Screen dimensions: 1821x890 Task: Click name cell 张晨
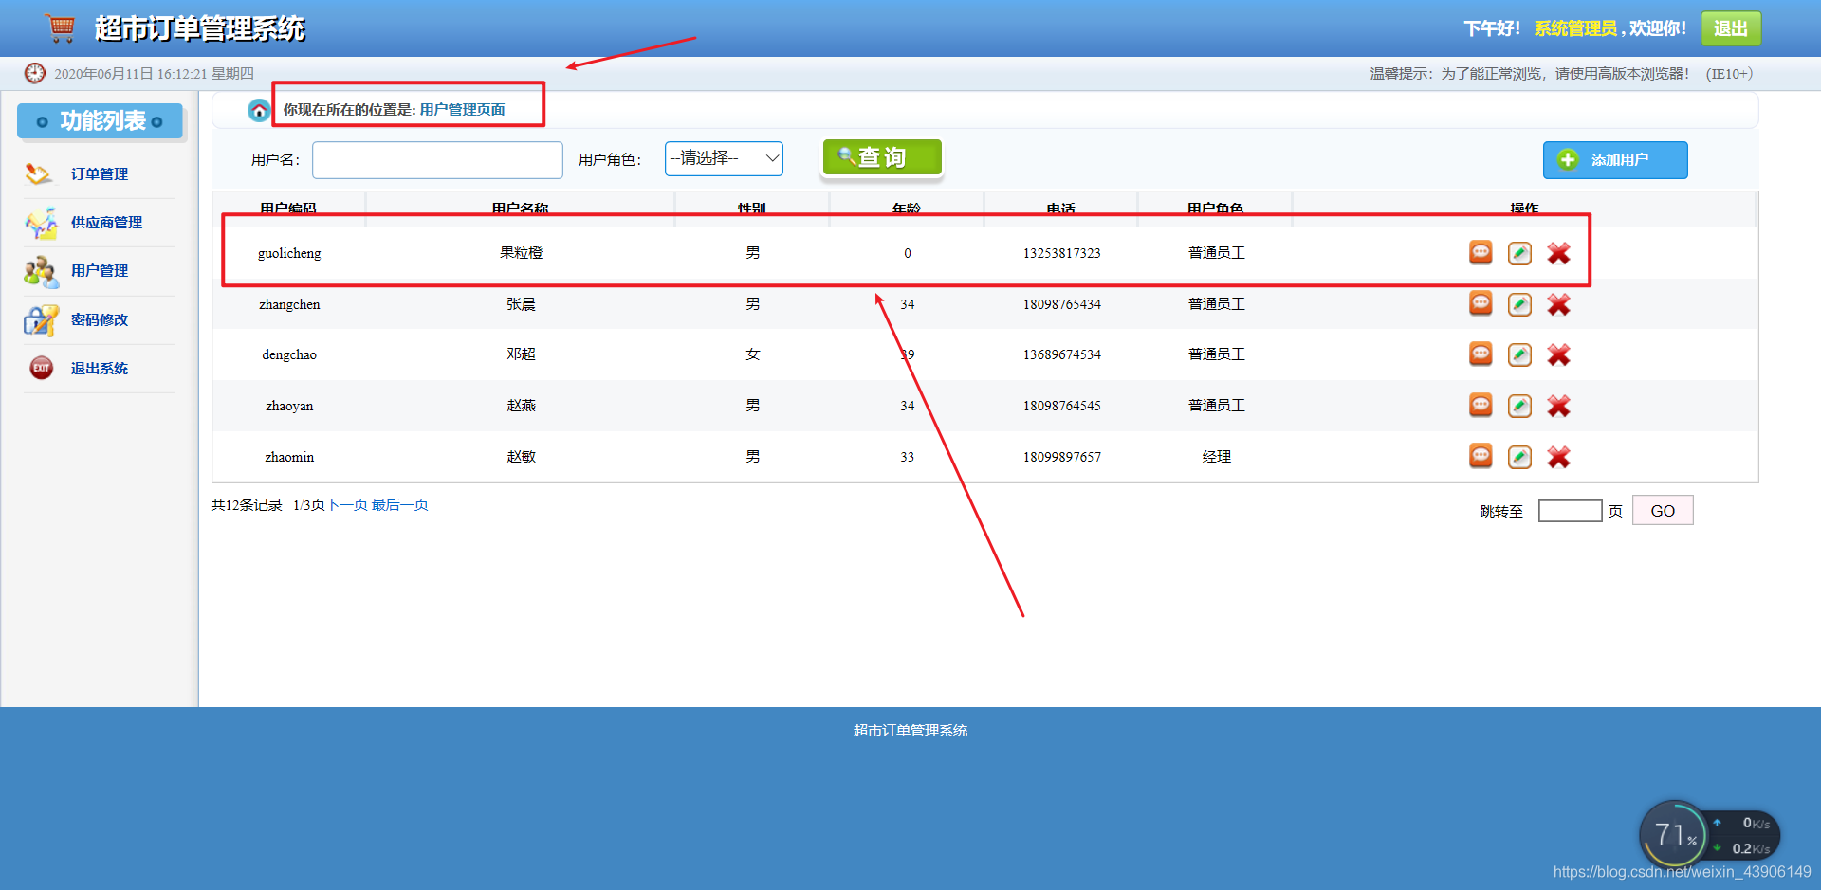coord(521,304)
